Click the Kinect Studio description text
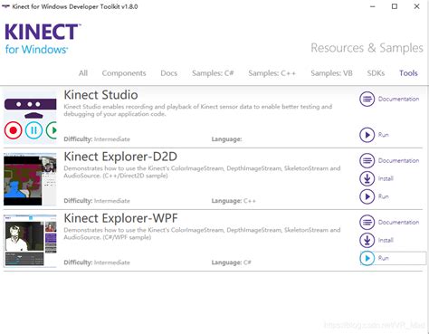 (x=198, y=110)
